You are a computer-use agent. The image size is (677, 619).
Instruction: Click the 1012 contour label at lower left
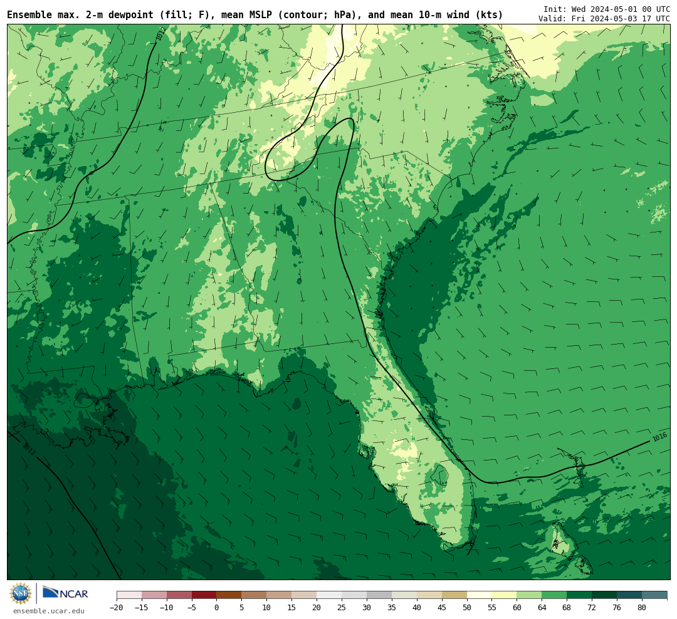point(28,449)
